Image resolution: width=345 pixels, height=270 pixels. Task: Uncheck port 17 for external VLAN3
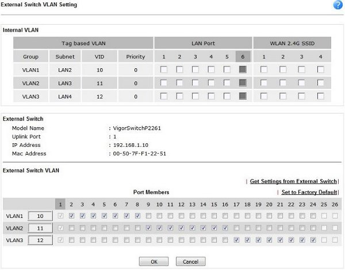point(236,240)
